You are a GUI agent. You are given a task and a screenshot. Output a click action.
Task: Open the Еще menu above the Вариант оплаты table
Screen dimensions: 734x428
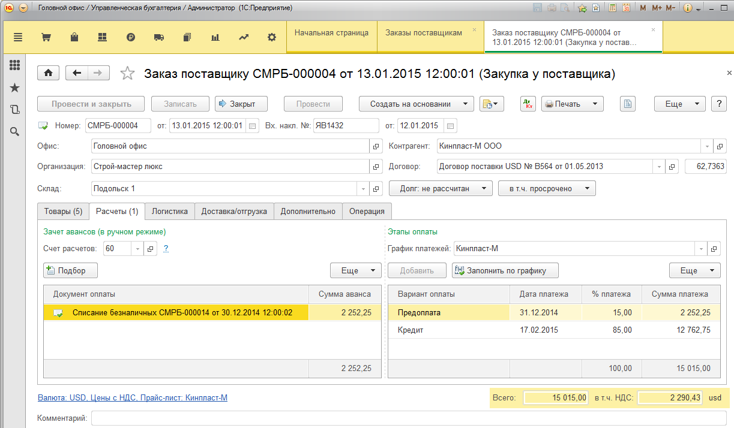[x=695, y=271]
